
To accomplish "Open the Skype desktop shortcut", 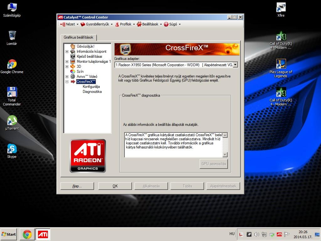I will tap(12, 151).
